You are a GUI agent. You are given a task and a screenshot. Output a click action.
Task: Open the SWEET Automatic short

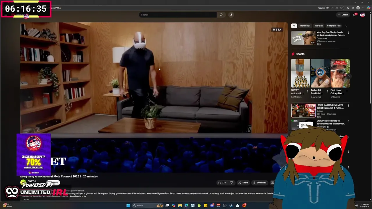coord(301,73)
